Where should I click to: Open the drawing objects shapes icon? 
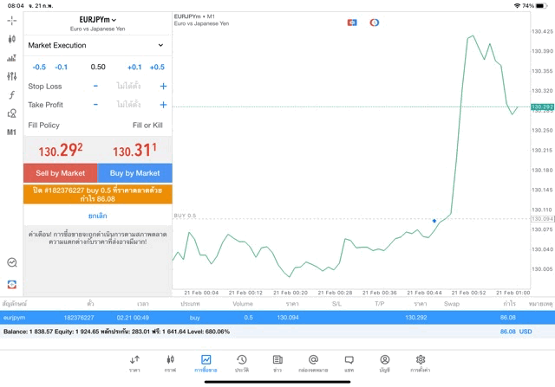click(x=11, y=113)
